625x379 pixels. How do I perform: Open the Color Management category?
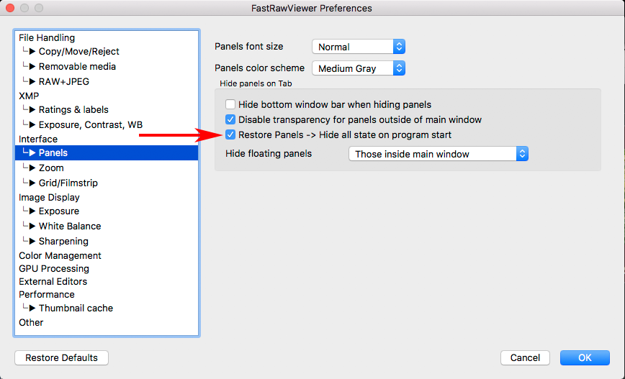tap(60, 255)
